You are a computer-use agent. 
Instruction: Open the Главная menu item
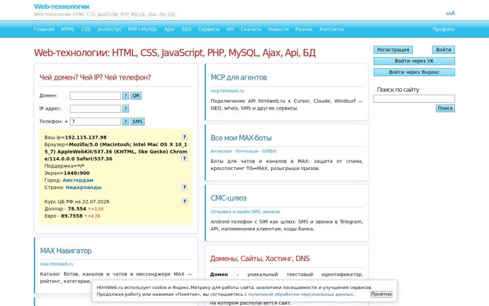pos(44,29)
